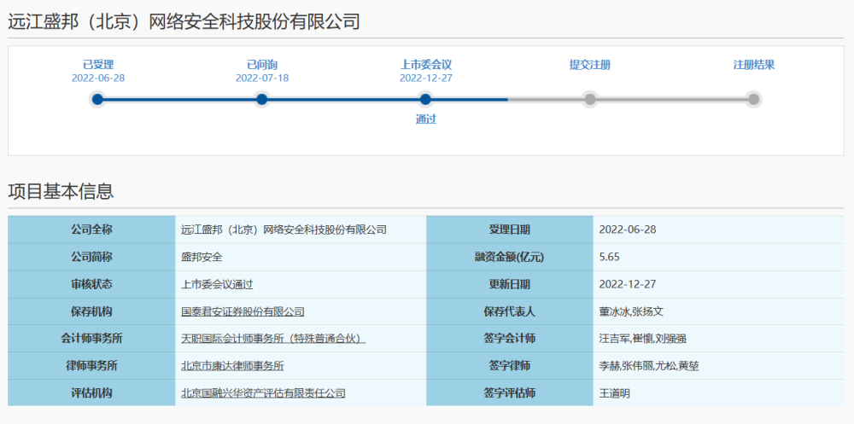Image resolution: width=854 pixels, height=424 pixels.
Task: Click the 上市委会议 timeline stage dot
Action: tap(425, 99)
